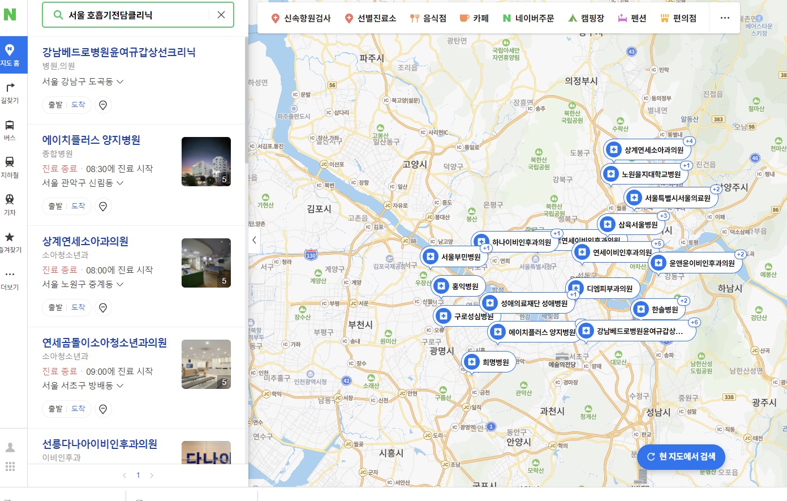787x501 pixels.
Task: Select results page 1
Action: coord(138,476)
